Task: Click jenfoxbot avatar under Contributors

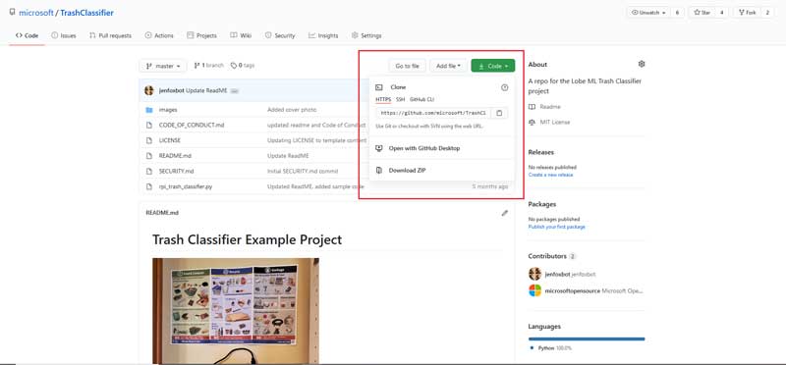Action: 534,274
